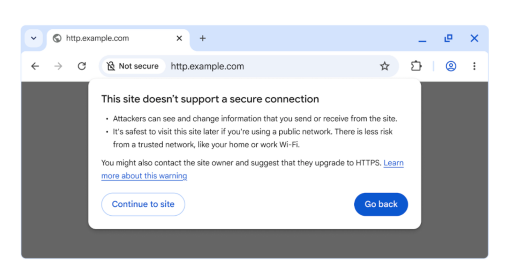Click the Not secure shield icon
511x279 pixels.
pos(111,66)
